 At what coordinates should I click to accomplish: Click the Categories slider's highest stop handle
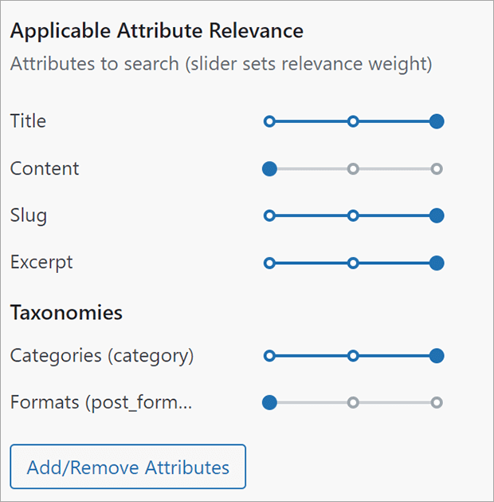[x=436, y=356]
